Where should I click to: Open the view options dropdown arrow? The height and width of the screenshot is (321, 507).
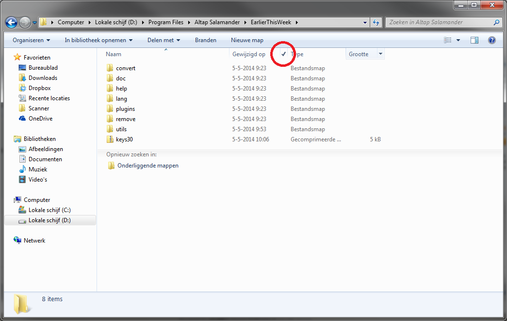458,40
